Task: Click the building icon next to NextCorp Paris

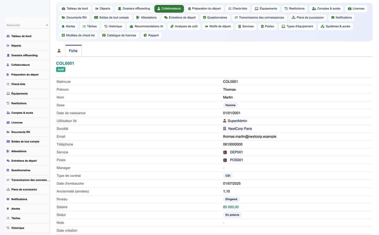Action: 225,129
